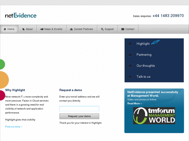
Task: Click the Request a demo heading
Action: pos(71,90)
